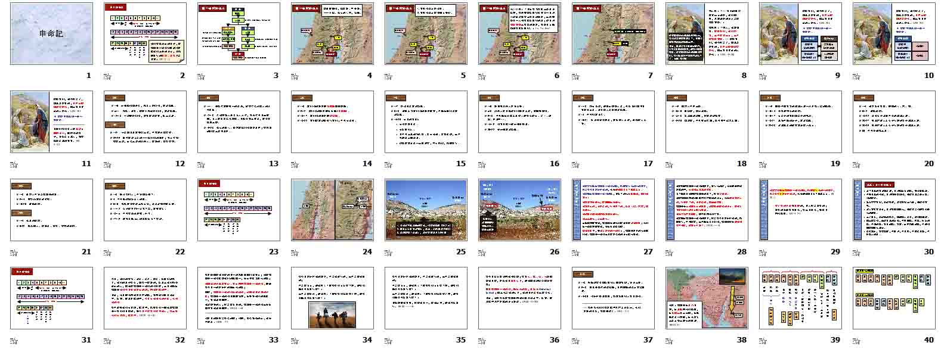Select the title slide 申命記 thumbnail

[51, 34]
